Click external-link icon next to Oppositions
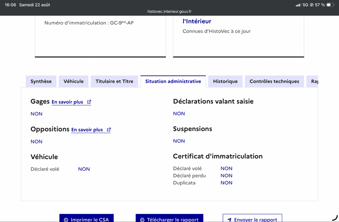Screen dimensions: 339x222 [109, 130]
